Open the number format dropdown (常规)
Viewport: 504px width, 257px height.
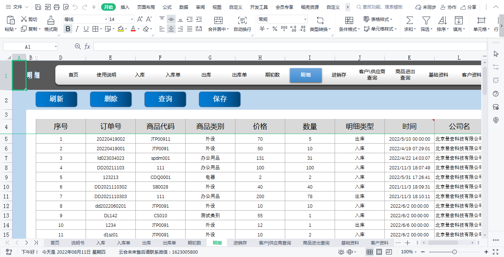tap(305, 19)
